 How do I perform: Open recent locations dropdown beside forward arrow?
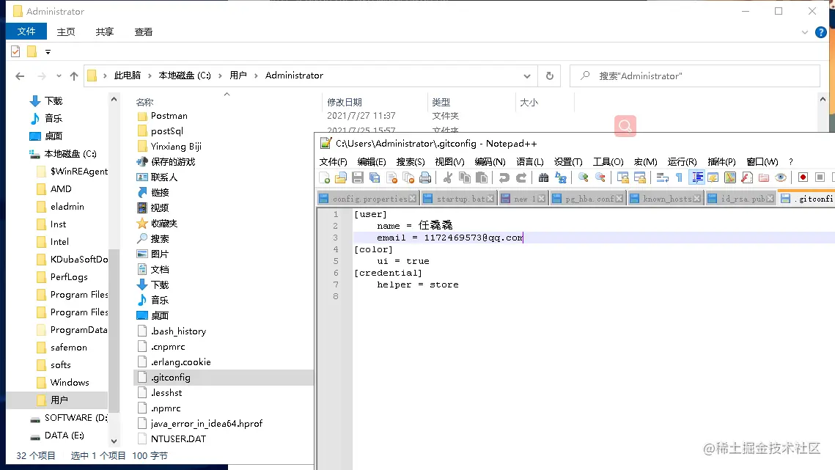(x=59, y=76)
